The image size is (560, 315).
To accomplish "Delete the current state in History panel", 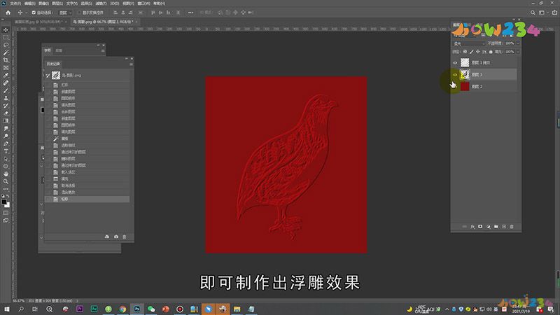I will (x=125, y=237).
